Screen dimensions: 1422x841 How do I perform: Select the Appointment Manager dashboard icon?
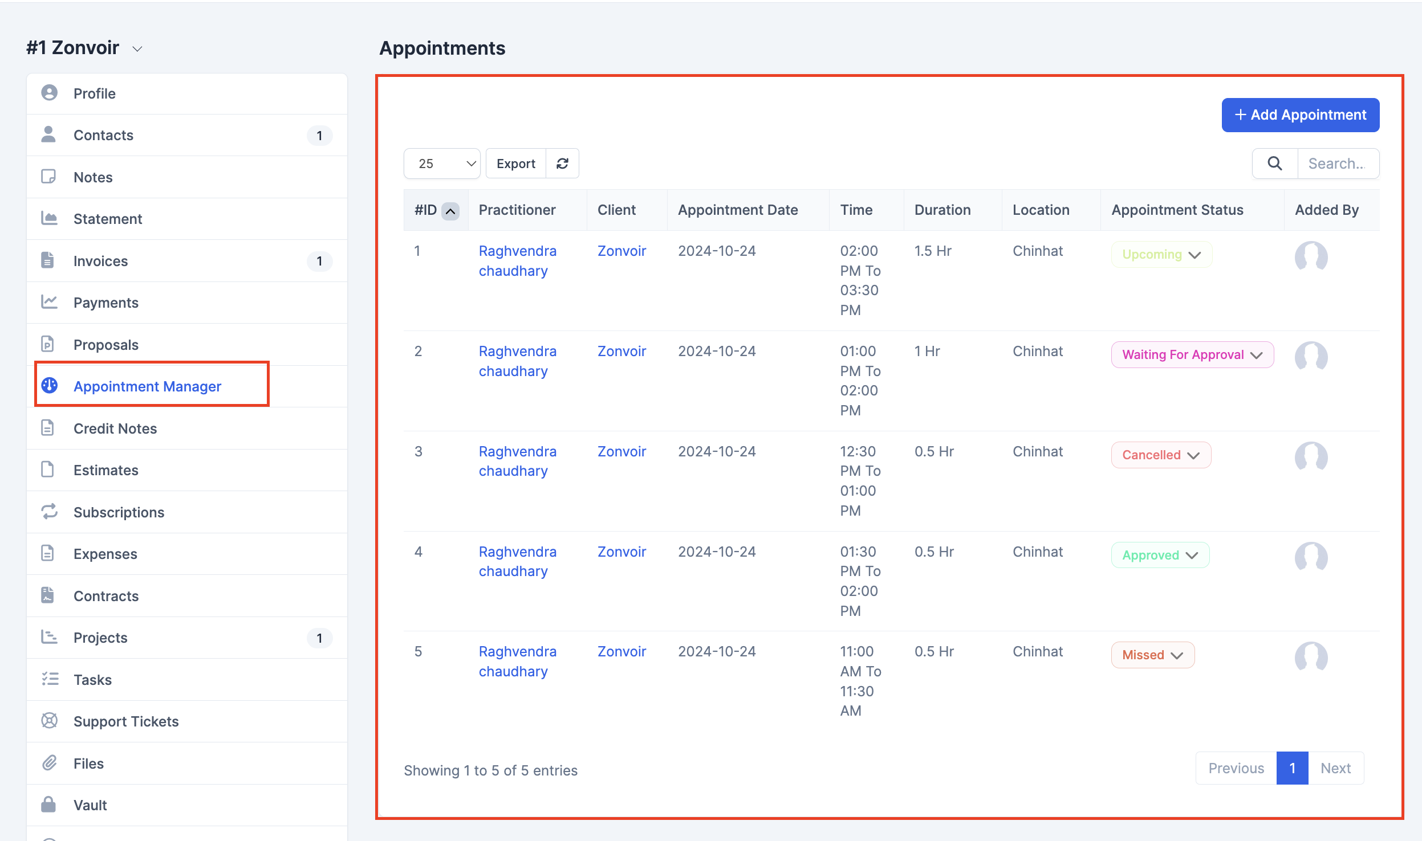(49, 386)
